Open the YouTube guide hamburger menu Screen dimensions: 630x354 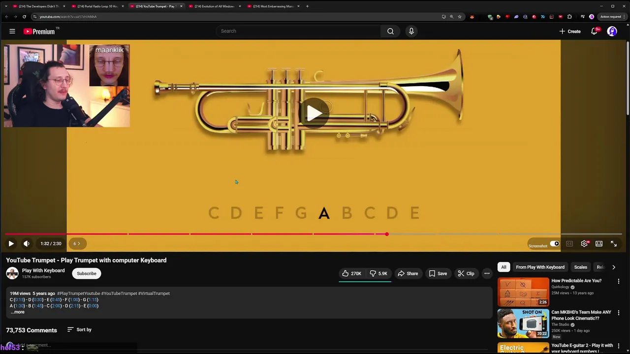12,31
